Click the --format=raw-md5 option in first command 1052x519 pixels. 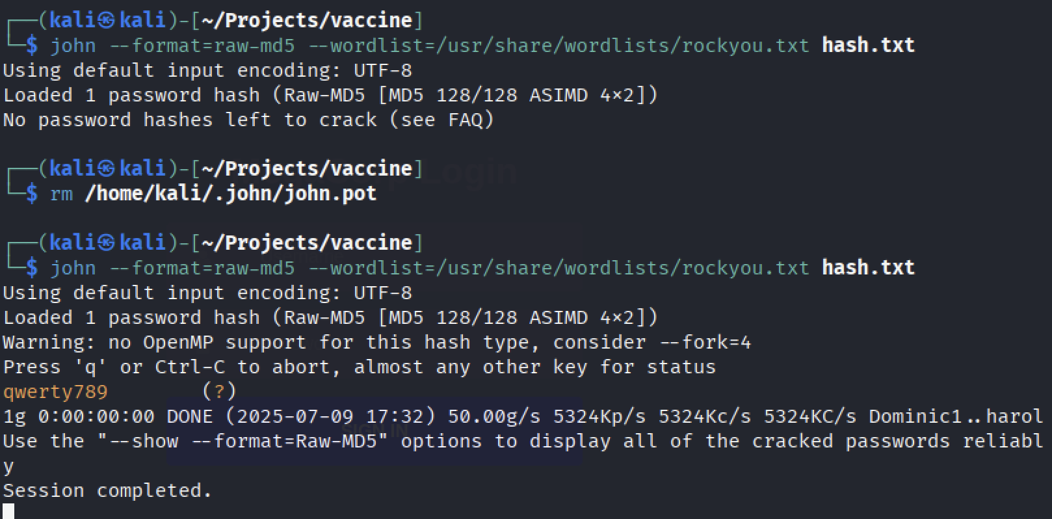coord(202,46)
